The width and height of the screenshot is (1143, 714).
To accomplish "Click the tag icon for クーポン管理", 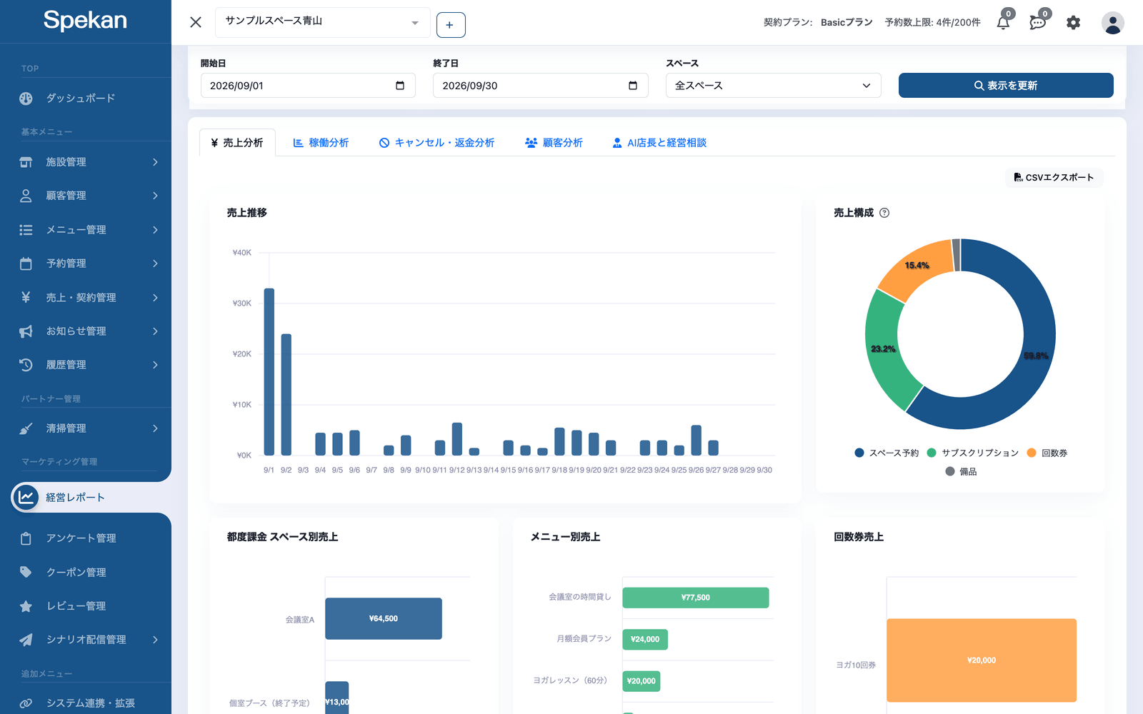I will tap(26, 572).
